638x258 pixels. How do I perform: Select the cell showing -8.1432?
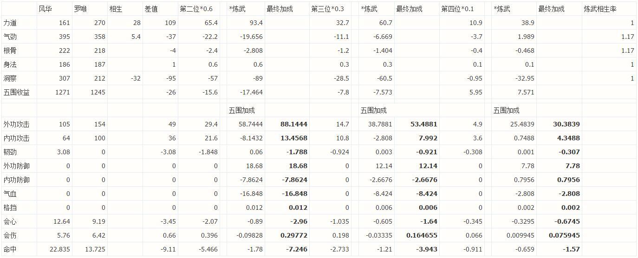coord(251,138)
